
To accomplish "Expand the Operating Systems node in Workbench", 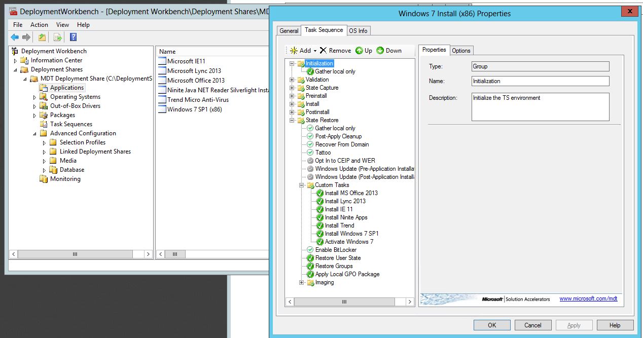I will click(x=34, y=97).
